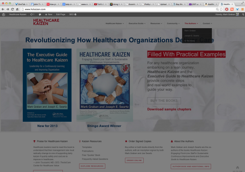Click Edit Page in the admin bar
Screen dimensions: 245x172
click(60, 14)
